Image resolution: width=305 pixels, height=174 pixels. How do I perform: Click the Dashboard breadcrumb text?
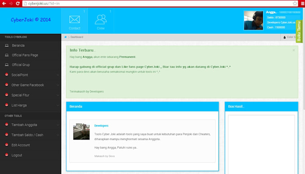click(77, 37)
